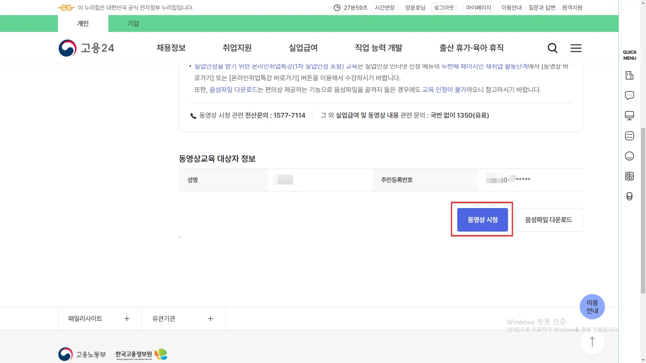Click the 동영상 시청 button
This screenshot has width=646, height=363.
pyautogui.click(x=482, y=220)
